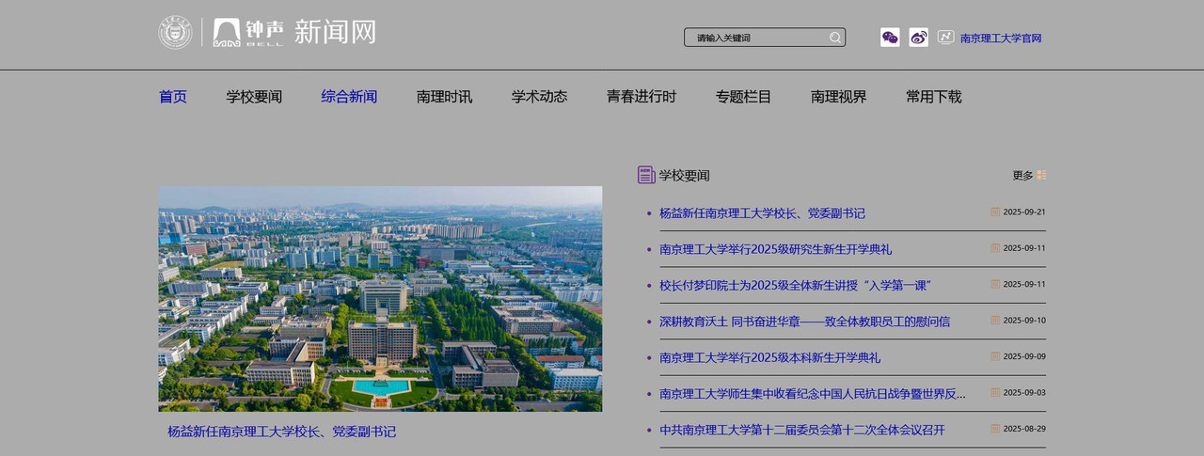Screen dimensions: 1204x456
Task: Click date text 2025-09-21
Action: (x=1024, y=212)
